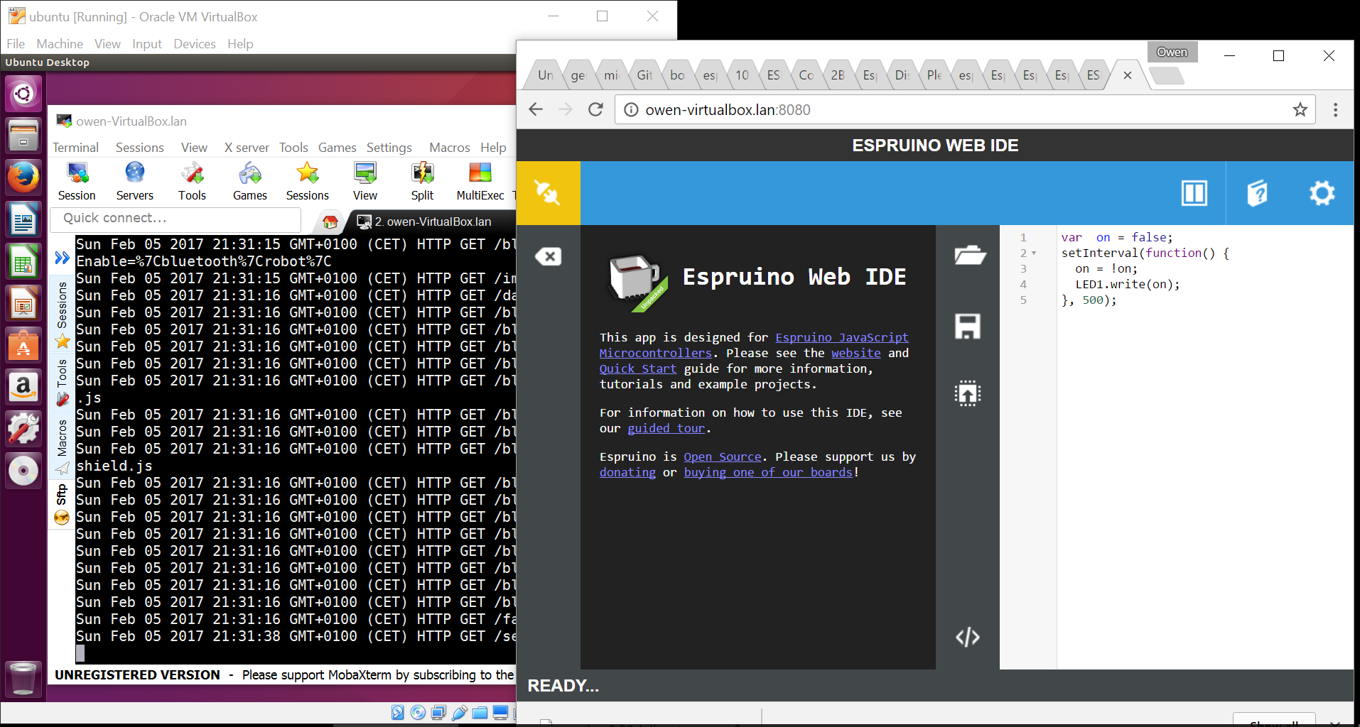The image size is (1360, 727).
Task: Clear the Espruino terminal with the backspace icon
Action: 548,256
